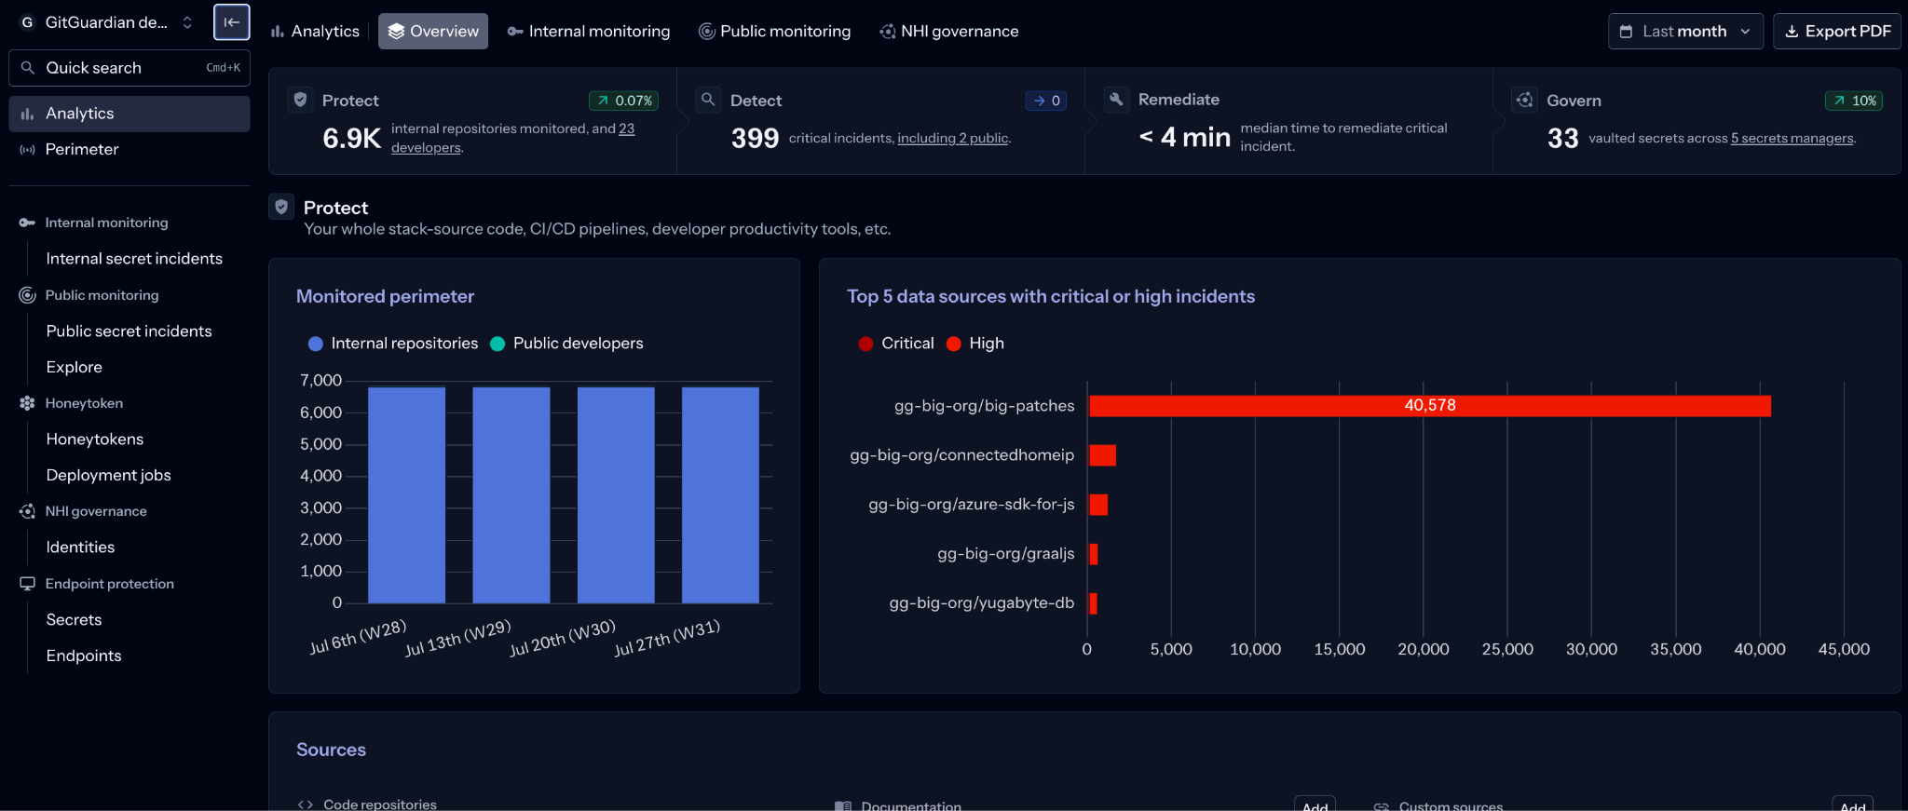Click the 0.07% trend badge on Protect
Viewport: 1908px width, 811px height.
(x=623, y=101)
